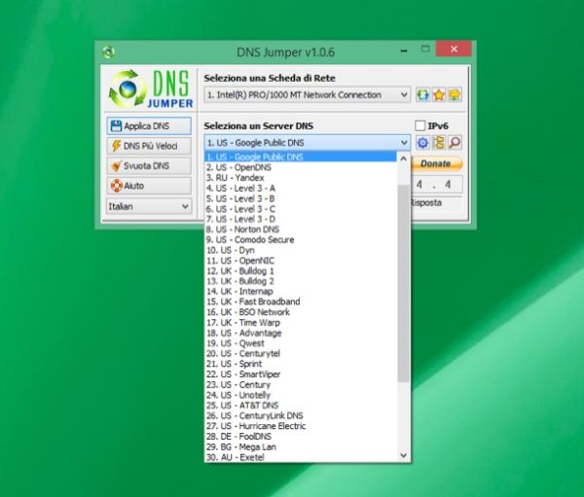Image resolution: width=584 pixels, height=497 pixels.
Task: Click the magnifier search icon
Action: click(455, 143)
